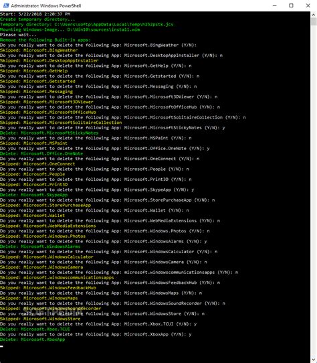Click the prompt asking about Microsoft.Xbox.TCUI

(x=98, y=324)
